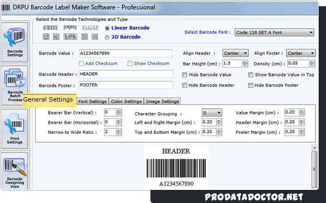
Task: Switch to the Image Settings tab
Action: (162, 101)
